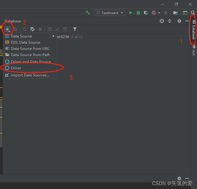The image size is (197, 189).
Task: Click Import Data Sources… entry
Action: [30, 75]
